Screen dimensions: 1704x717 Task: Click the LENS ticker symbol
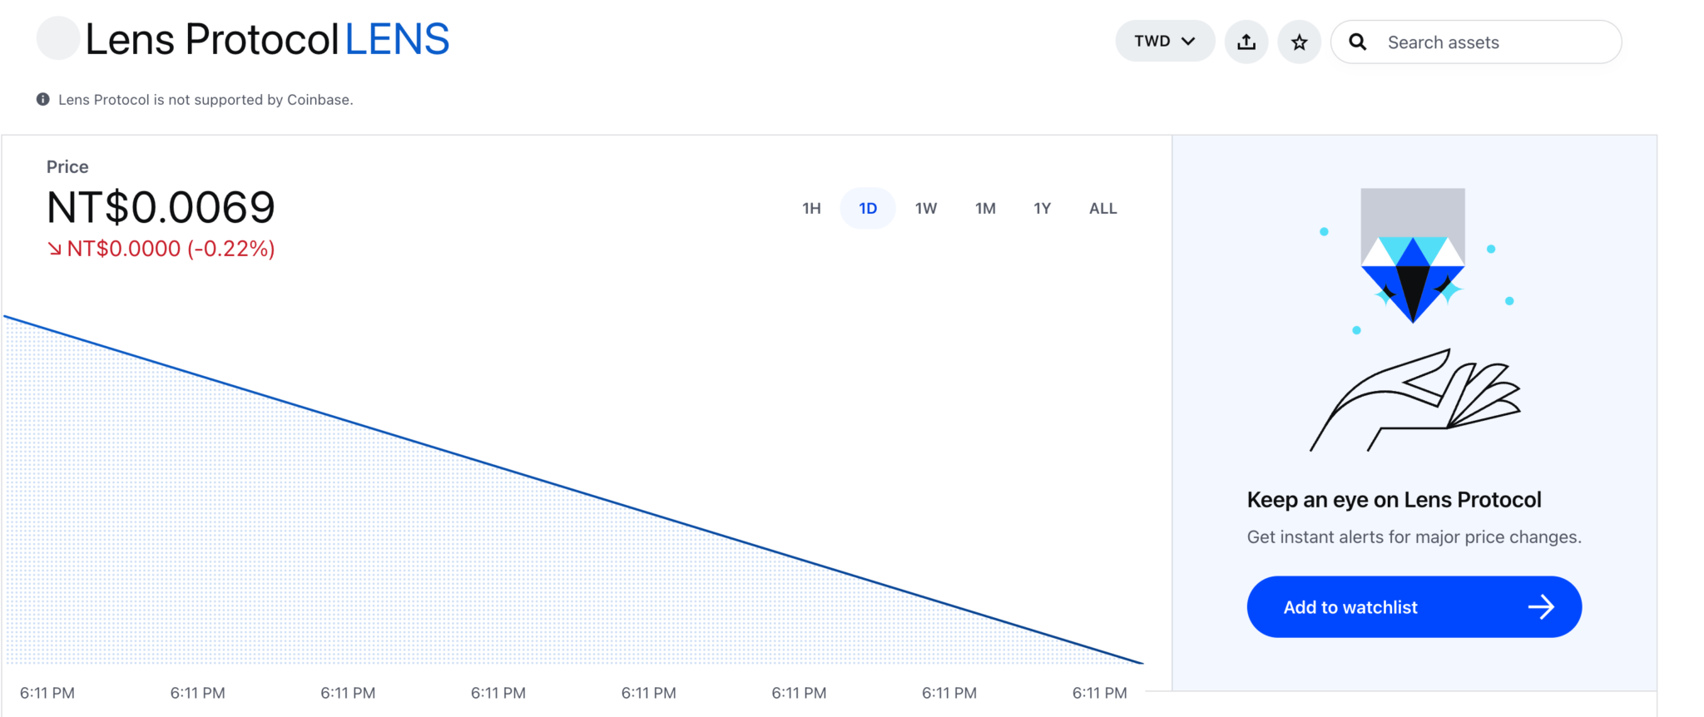[x=397, y=39]
